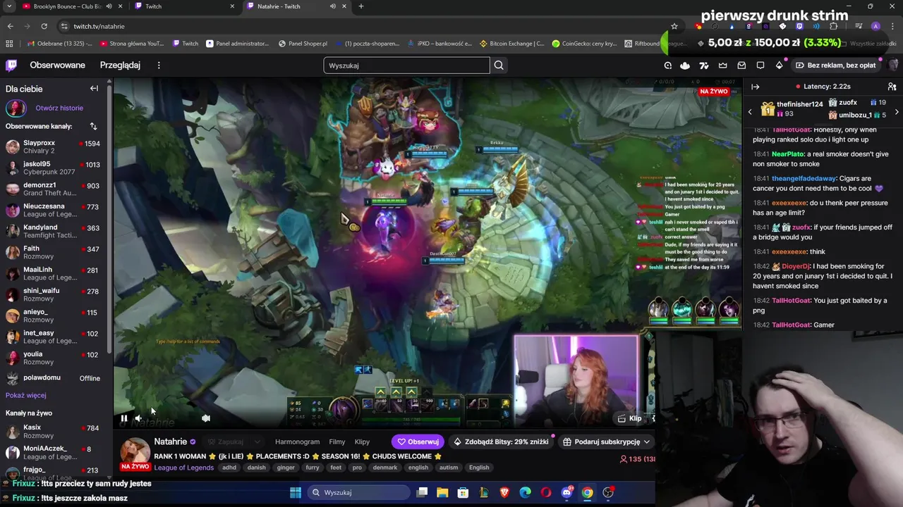
Task: Click the sidebar vertical scrollbar
Action: [109, 218]
